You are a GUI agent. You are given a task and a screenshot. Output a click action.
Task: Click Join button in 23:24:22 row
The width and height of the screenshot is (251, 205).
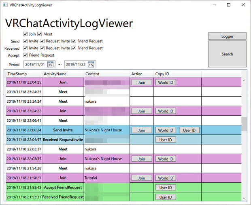[x=142, y=111]
